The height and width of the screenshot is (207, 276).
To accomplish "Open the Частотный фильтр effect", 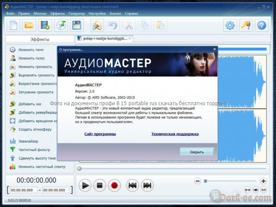I will pyautogui.click(x=30, y=150).
